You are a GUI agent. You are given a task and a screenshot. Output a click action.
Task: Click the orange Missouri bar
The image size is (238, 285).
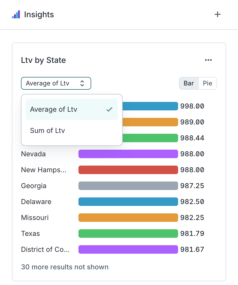tap(128, 218)
